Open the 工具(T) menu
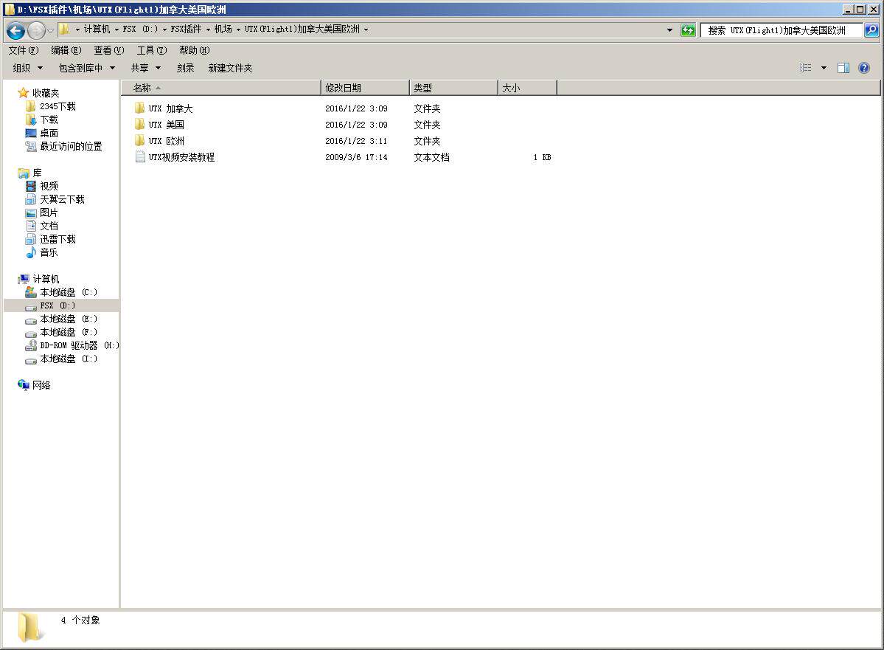Viewport: 884px width, 650px height. tap(152, 50)
